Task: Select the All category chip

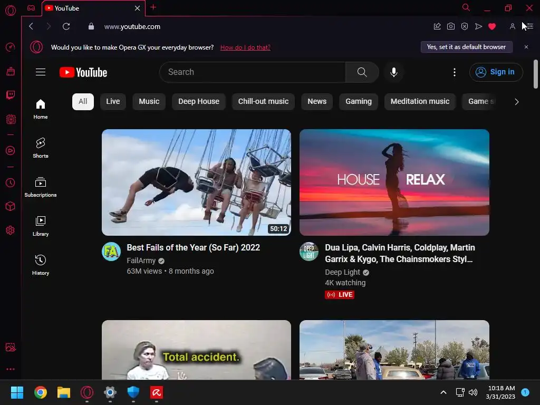Action: coord(83,102)
